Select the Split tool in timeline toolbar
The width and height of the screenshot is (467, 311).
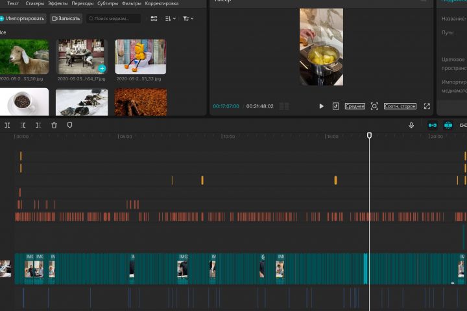point(7,125)
